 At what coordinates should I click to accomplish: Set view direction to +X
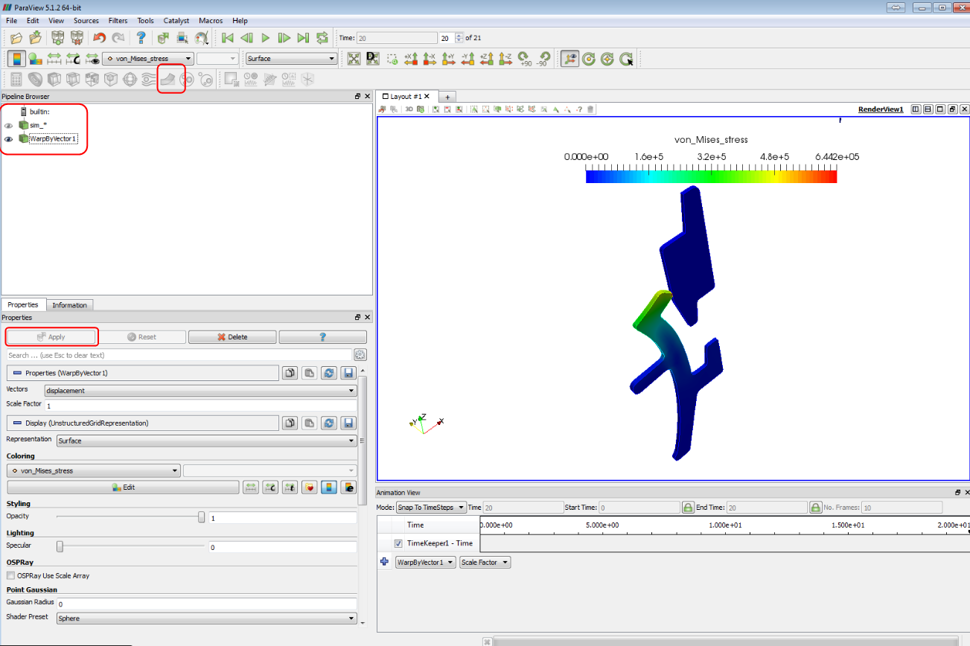[x=409, y=59]
